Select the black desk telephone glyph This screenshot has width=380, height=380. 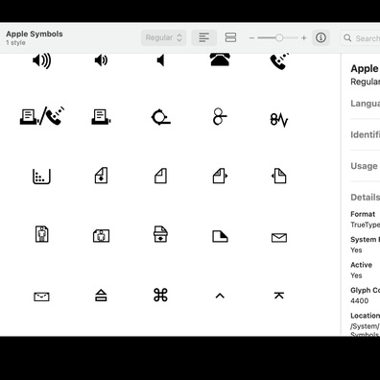(x=220, y=59)
